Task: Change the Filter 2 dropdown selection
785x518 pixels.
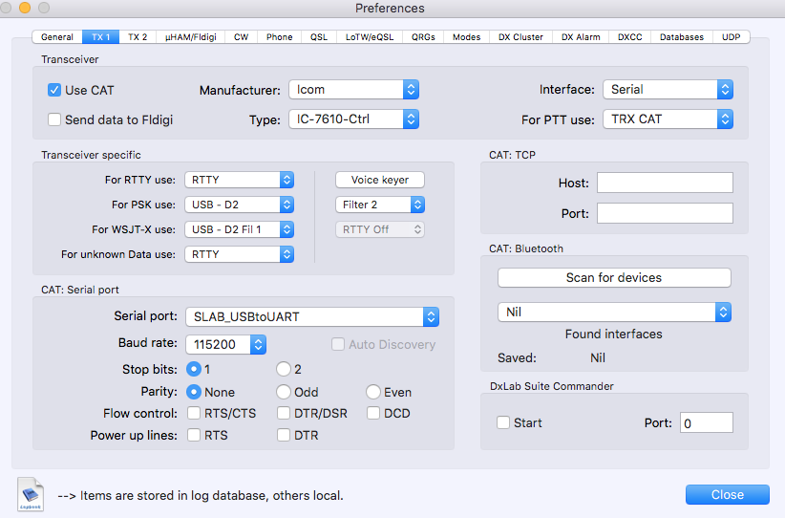Action: point(379,205)
